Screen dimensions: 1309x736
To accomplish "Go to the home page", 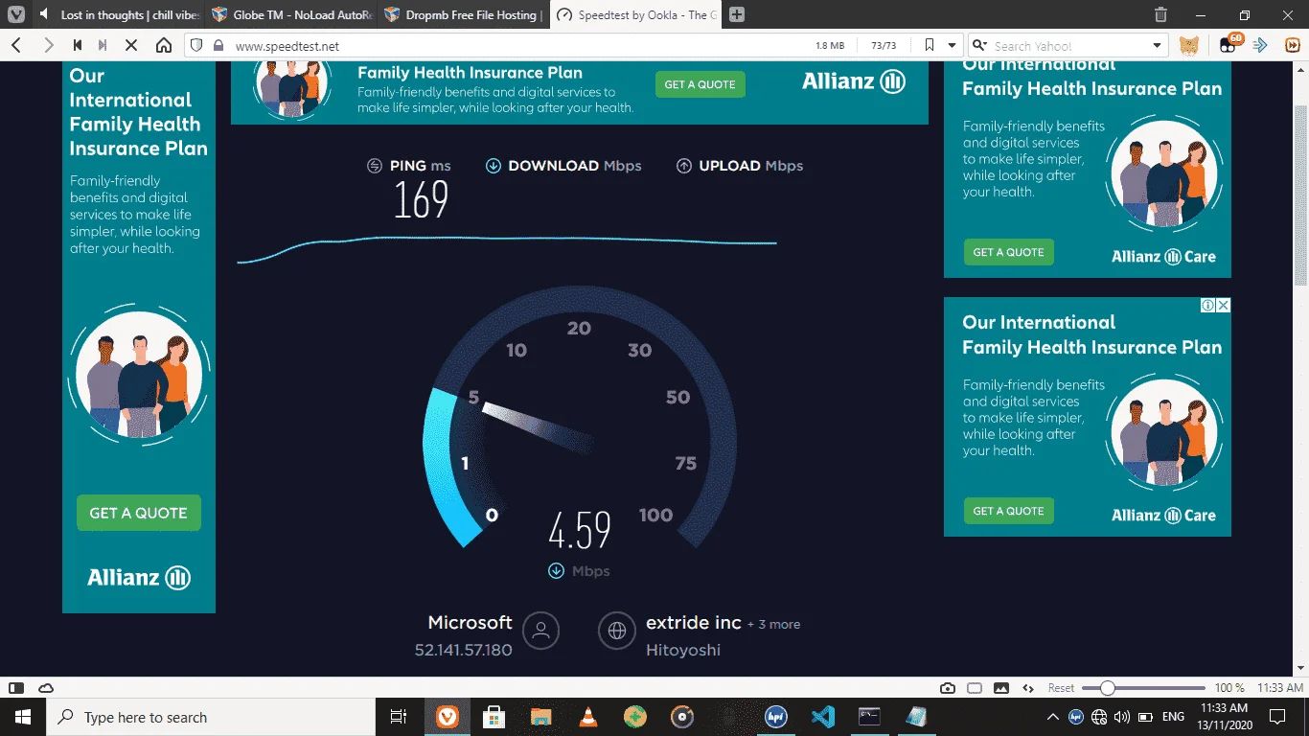I will [164, 45].
